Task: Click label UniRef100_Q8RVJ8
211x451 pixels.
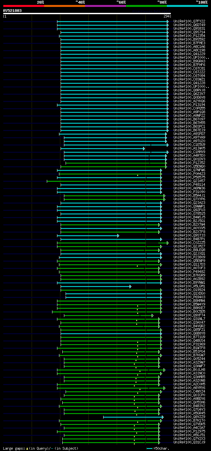Action: (189, 90)
